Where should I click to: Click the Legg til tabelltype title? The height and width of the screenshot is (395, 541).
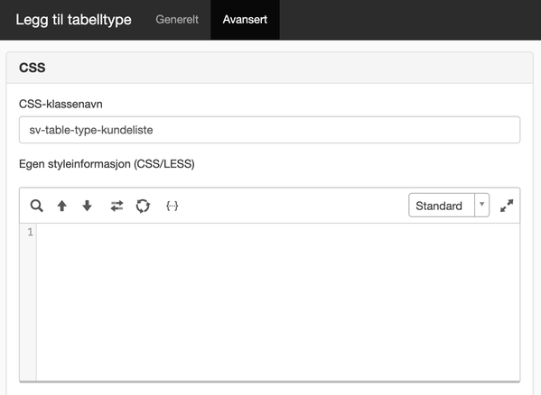click(x=73, y=20)
